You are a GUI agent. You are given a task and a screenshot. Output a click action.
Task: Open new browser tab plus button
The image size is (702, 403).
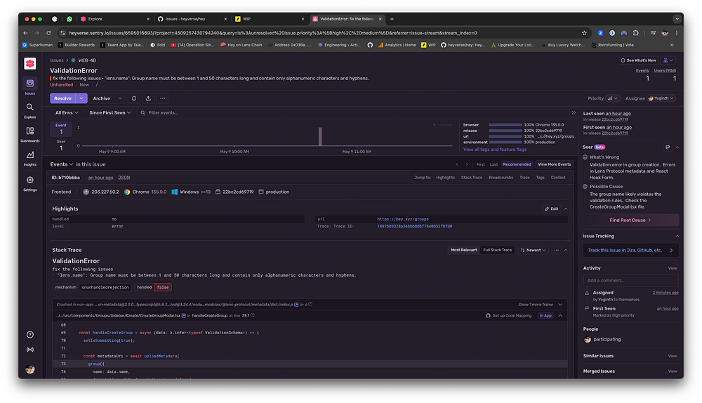pos(392,19)
